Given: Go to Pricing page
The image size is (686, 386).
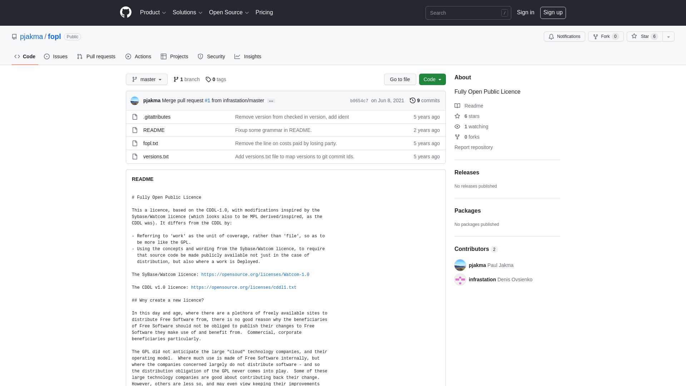Looking at the screenshot, I should pos(264,13).
